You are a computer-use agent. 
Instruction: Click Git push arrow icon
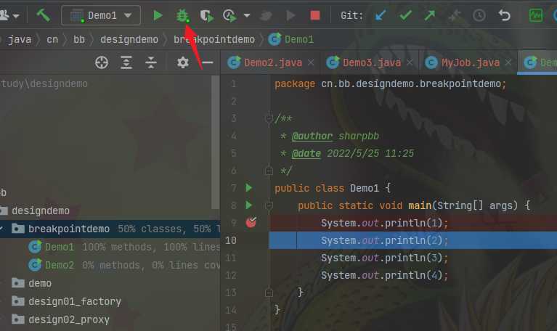pos(429,15)
